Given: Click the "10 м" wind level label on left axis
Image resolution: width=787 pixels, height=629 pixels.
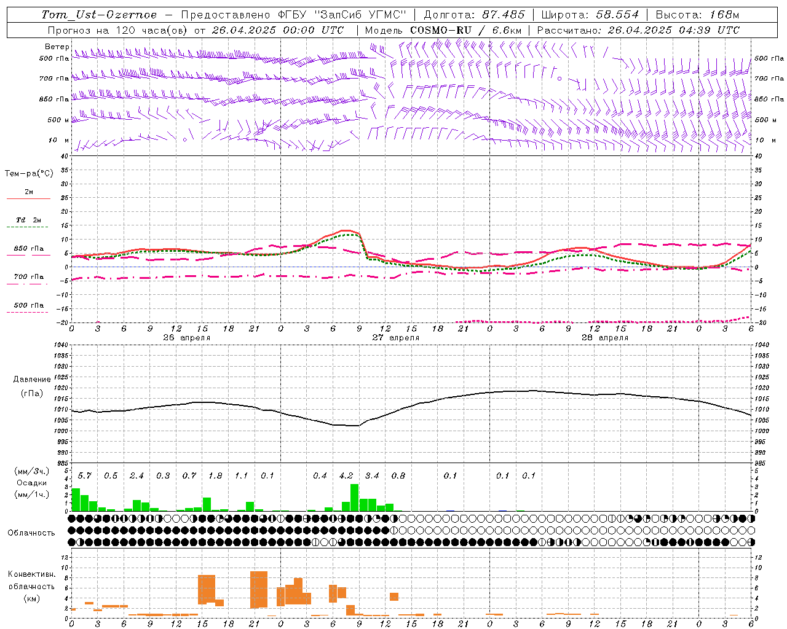Looking at the screenshot, I should pyautogui.click(x=58, y=141).
